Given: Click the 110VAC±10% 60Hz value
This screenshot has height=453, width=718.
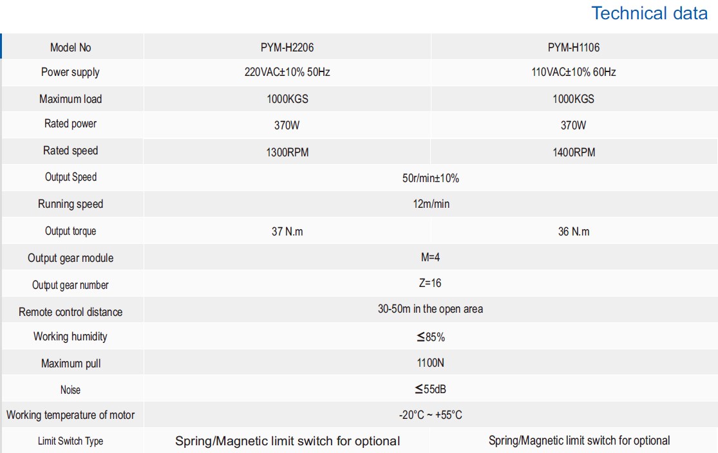Looking at the screenshot, I should click(x=573, y=73).
